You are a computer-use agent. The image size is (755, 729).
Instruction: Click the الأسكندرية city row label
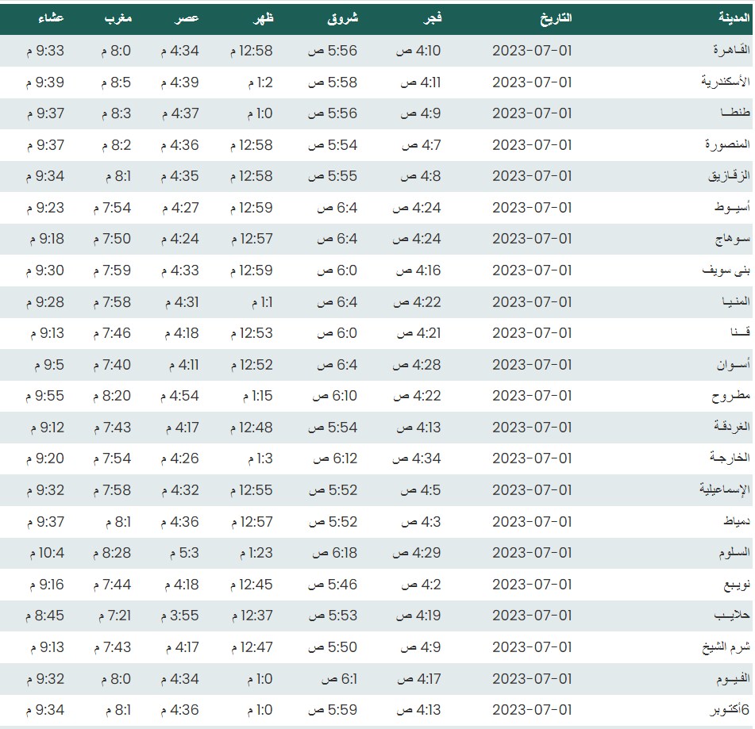(722, 82)
